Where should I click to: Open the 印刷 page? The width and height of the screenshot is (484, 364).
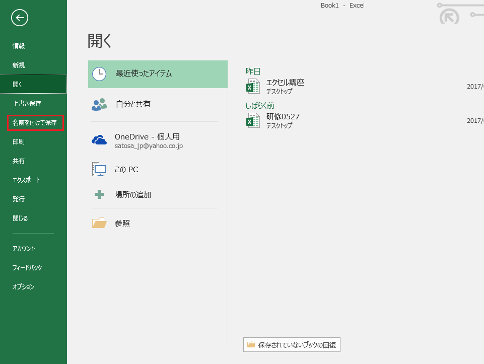click(33, 141)
